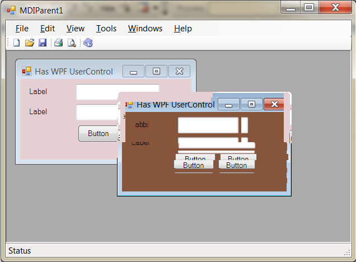
Task: Click the brown child window's form icon
Action: [129, 105]
